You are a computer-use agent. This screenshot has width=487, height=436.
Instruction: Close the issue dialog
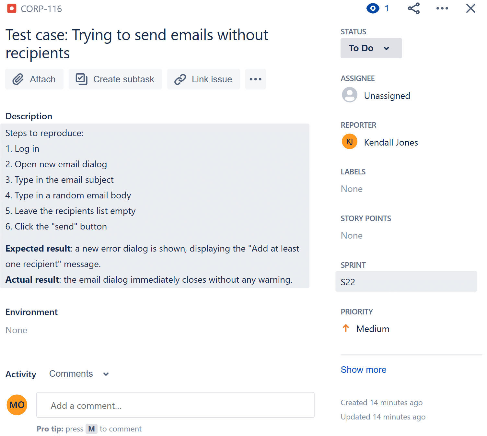(470, 8)
